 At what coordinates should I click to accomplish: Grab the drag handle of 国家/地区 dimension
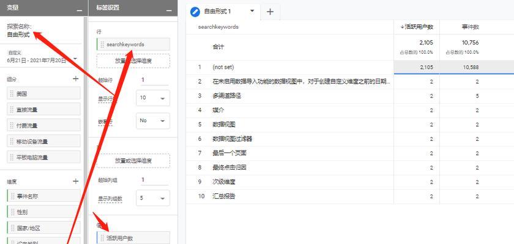[x=13, y=228]
